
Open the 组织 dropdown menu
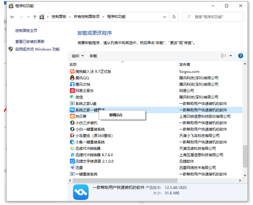77,56
